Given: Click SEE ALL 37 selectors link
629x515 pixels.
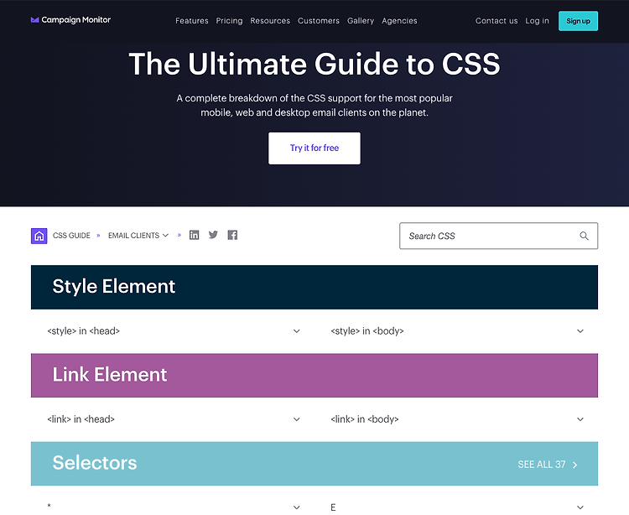Looking at the screenshot, I should tap(548, 465).
